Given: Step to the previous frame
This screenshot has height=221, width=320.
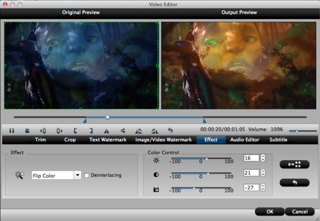Looking at the screenshot, I should coord(43,130).
